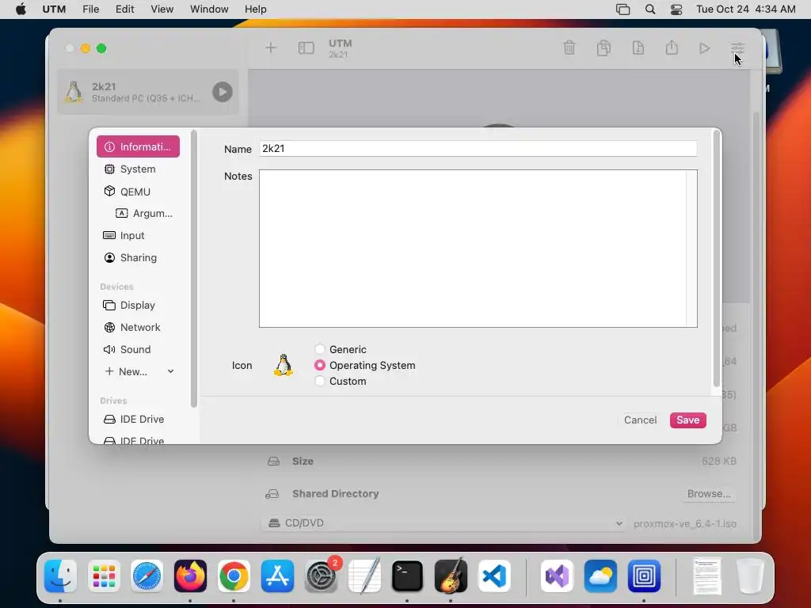Open the Help menu

(x=256, y=9)
